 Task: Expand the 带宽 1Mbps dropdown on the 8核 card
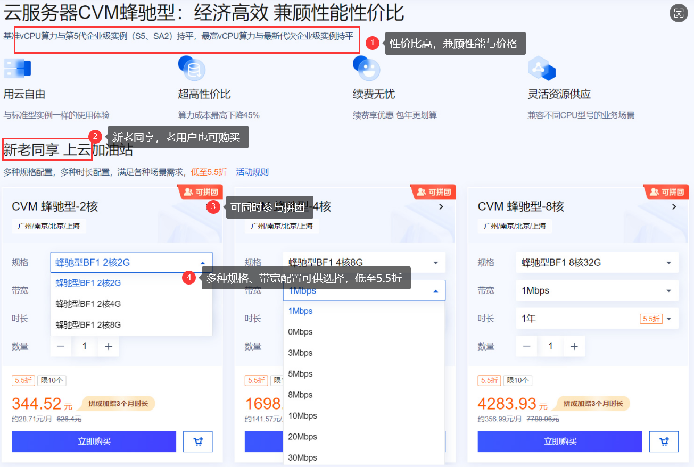[x=597, y=290]
